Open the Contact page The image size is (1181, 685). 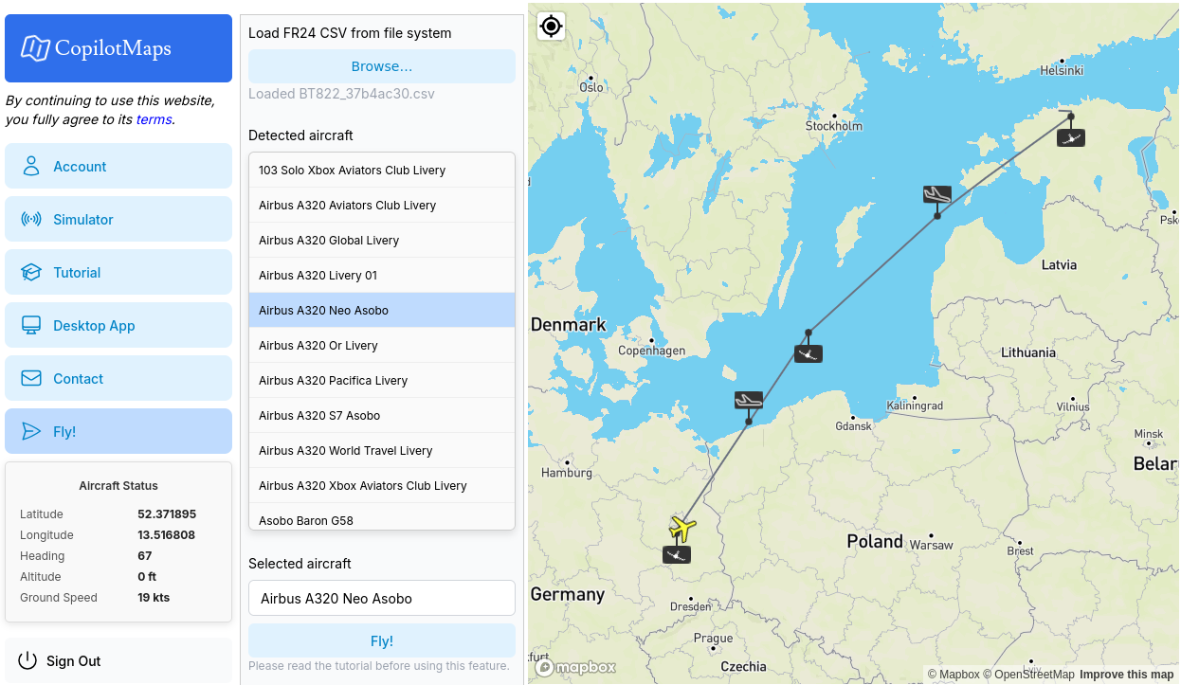(x=118, y=378)
